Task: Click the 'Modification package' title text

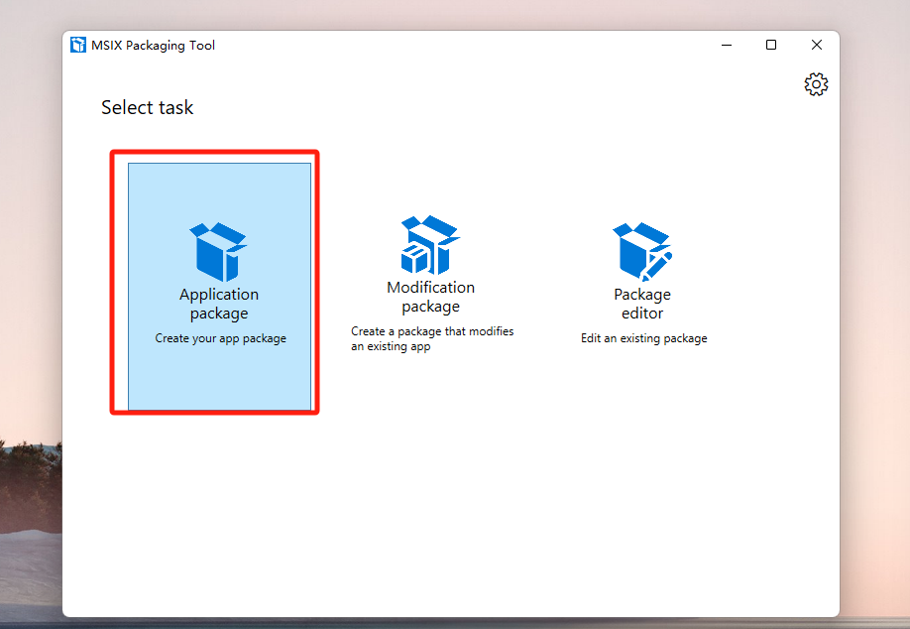Action: click(430, 297)
